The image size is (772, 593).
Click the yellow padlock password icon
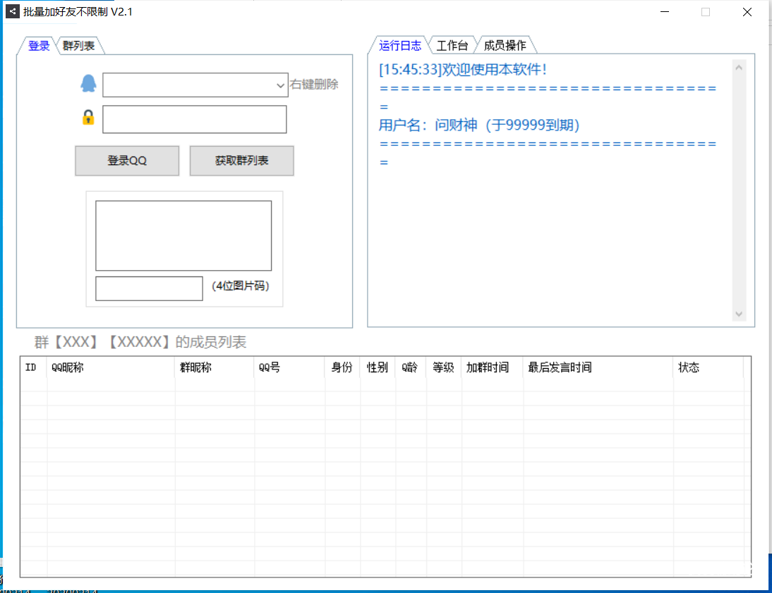click(88, 118)
